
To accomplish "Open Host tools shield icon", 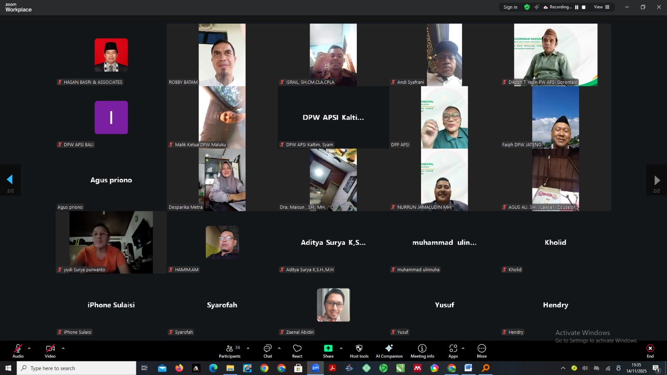I will click(359, 351).
